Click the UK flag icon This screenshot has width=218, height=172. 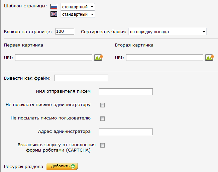tap(54, 14)
